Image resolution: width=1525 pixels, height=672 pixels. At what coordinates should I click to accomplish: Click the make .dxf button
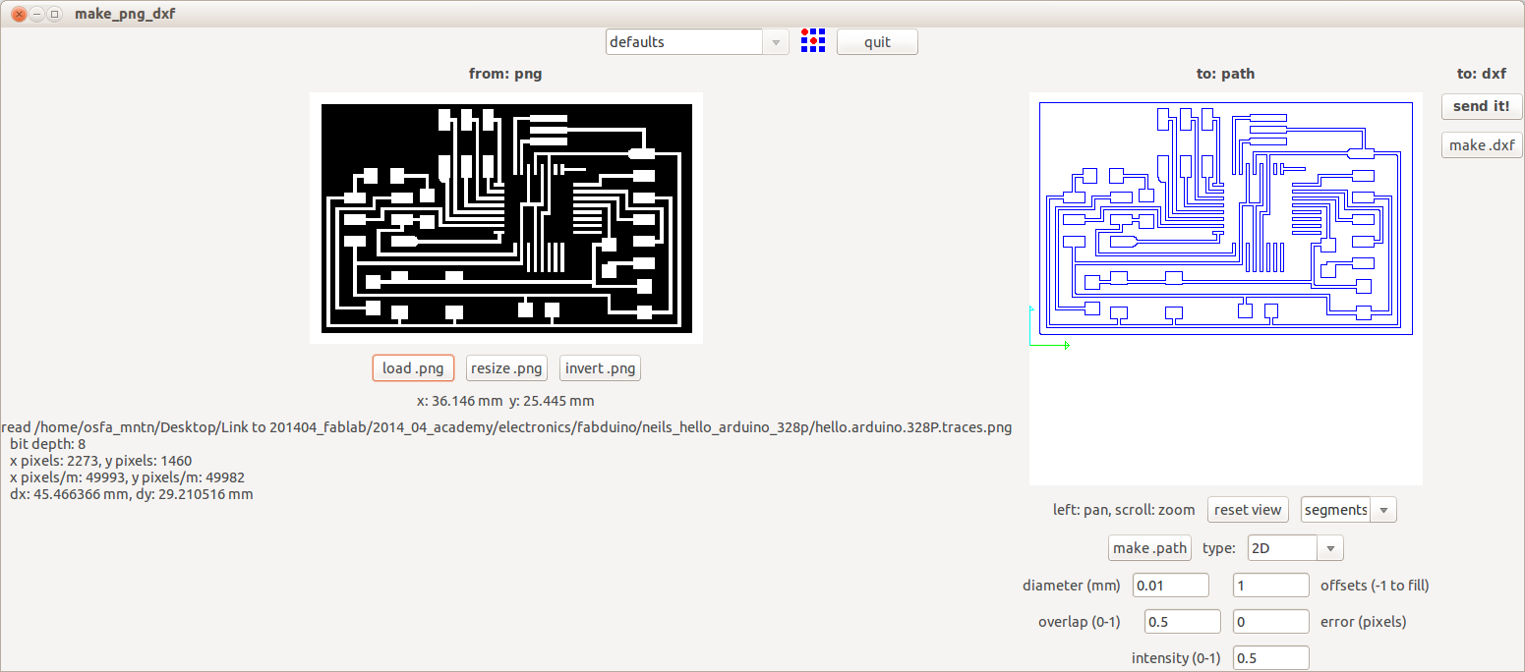[1481, 145]
